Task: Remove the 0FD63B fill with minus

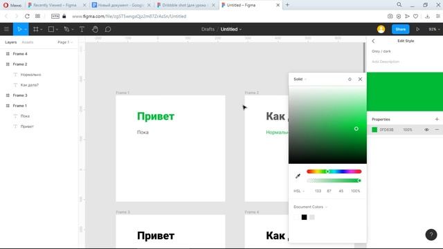Action: click(437, 129)
